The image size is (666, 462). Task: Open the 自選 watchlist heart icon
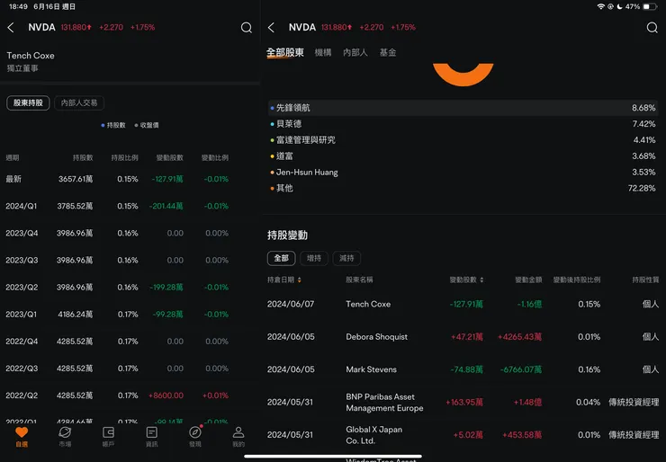point(22,432)
